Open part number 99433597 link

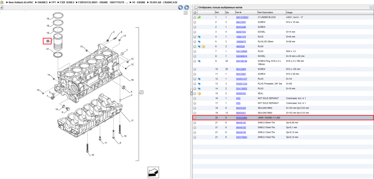tap(241, 22)
